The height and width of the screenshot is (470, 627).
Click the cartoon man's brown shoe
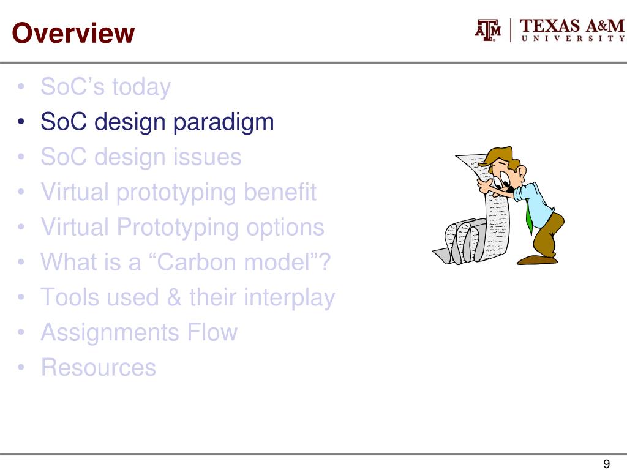tap(537, 259)
